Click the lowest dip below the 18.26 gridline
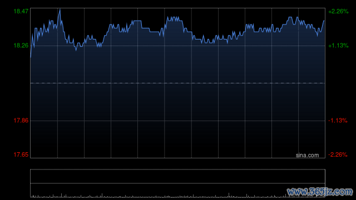 76,50
